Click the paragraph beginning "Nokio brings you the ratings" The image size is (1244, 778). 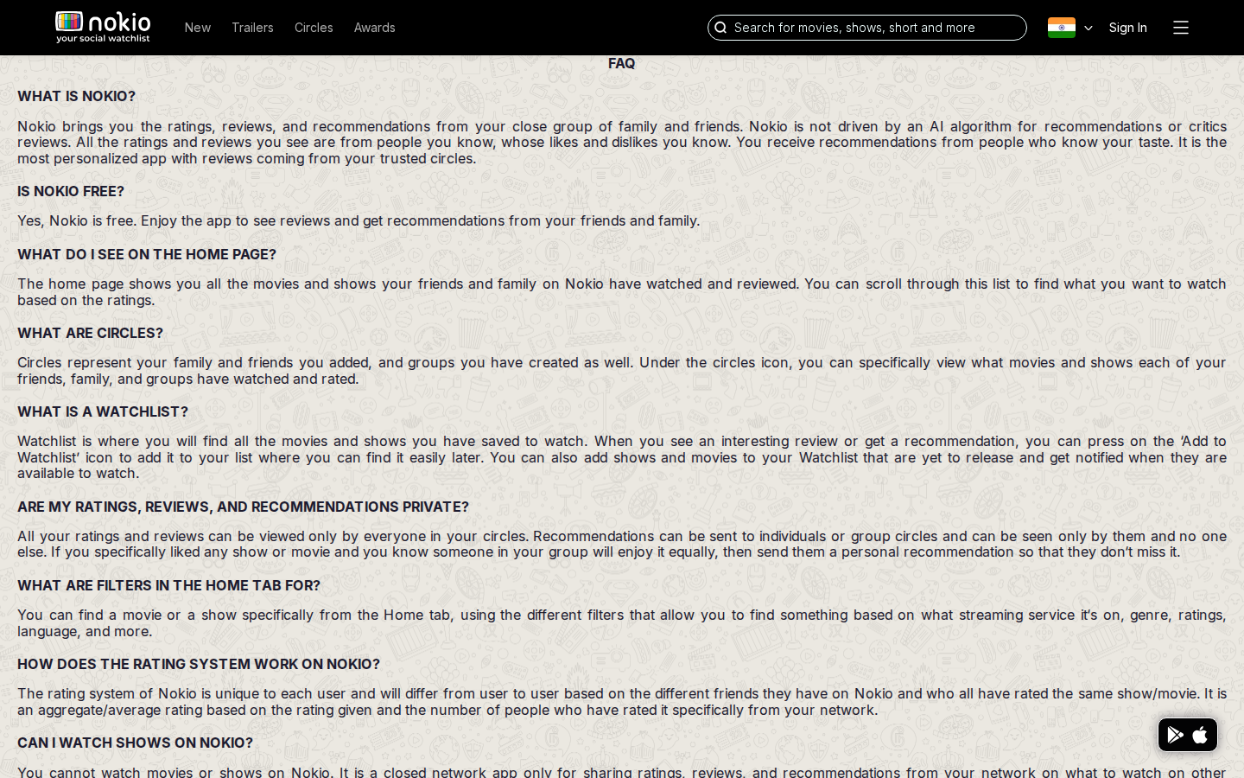point(622,142)
